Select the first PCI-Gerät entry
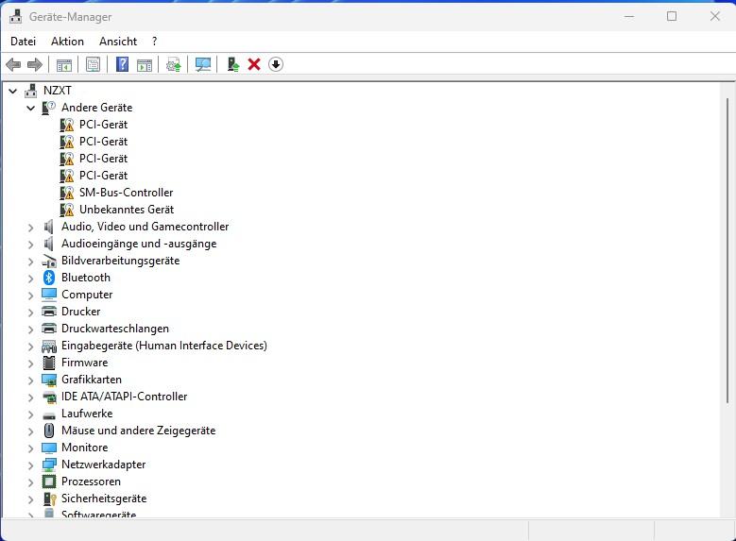Viewport: 736px width, 541px height. click(x=103, y=125)
